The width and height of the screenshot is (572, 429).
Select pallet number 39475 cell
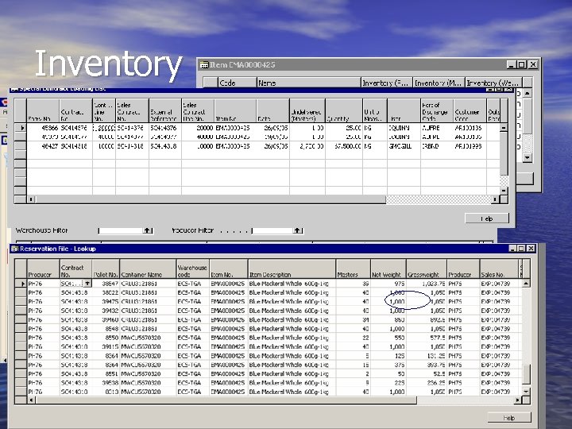[x=106, y=302]
